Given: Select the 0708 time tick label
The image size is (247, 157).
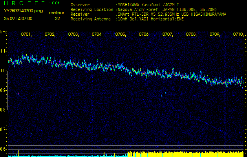Looking at the screenshot, I should coord(191,35).
